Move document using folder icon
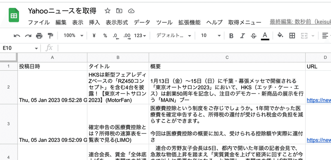 [x=119, y=11]
